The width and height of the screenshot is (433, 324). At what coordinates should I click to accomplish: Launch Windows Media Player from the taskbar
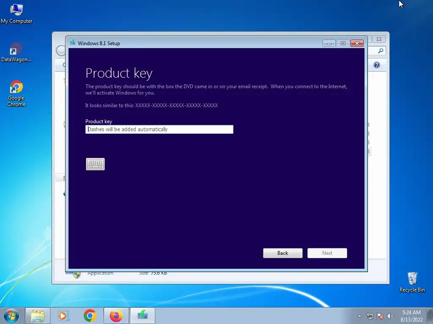(63, 316)
